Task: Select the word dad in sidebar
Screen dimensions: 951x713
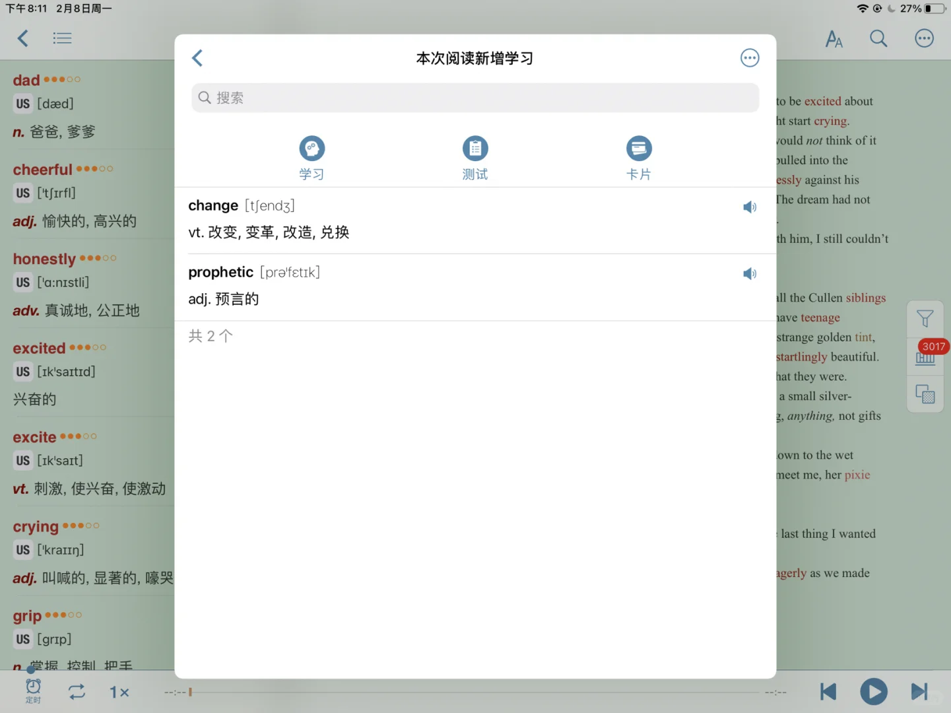Action: point(26,81)
